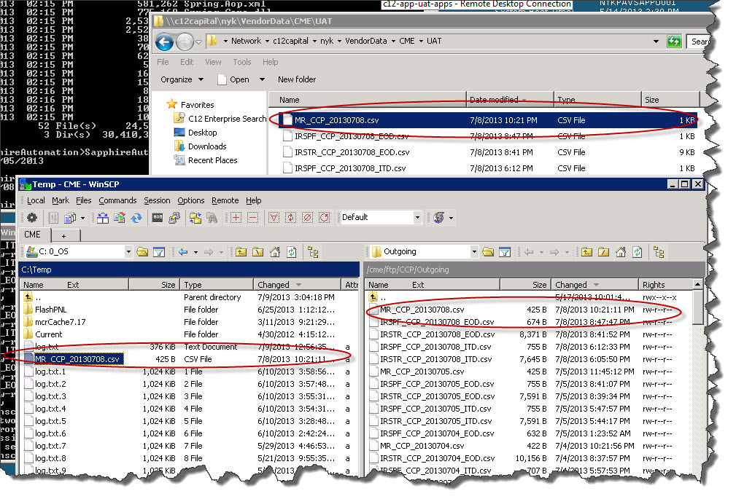Expand the Outgoing remote directory dropdown
This screenshot has height=499, width=736.
point(474,251)
